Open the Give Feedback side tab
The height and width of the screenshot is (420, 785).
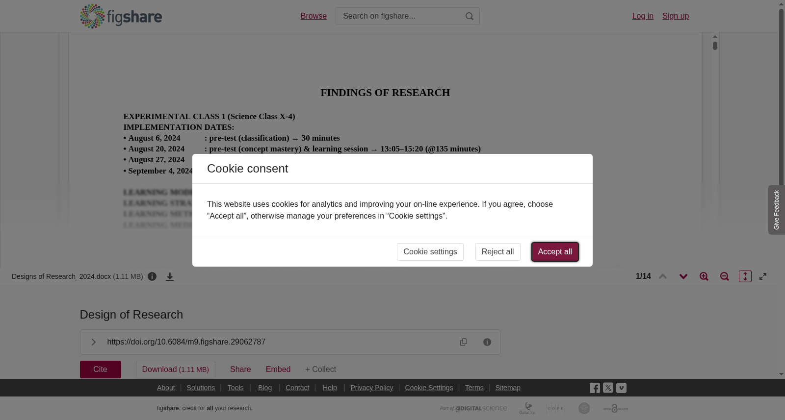776,210
